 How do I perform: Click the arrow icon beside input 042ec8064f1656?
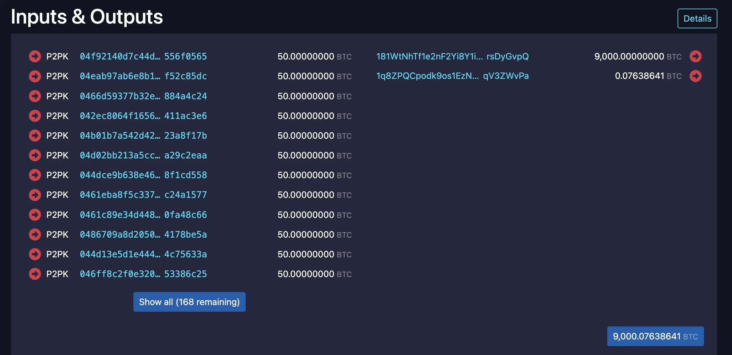(x=35, y=116)
